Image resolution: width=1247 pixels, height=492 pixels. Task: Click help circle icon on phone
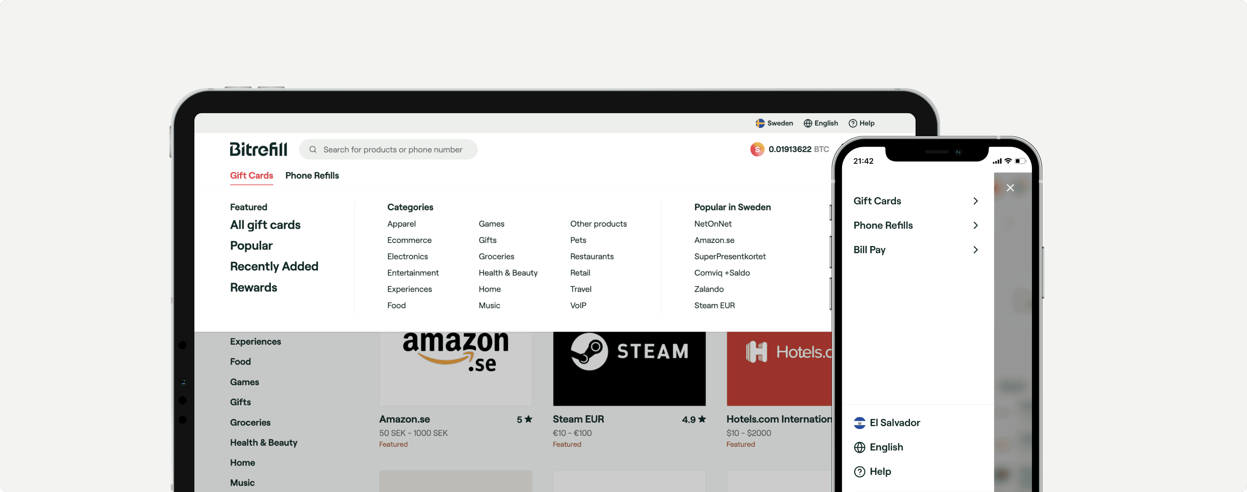click(859, 472)
